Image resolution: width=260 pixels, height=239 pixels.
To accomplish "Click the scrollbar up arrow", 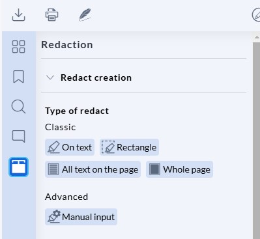I will pos(257,37).
